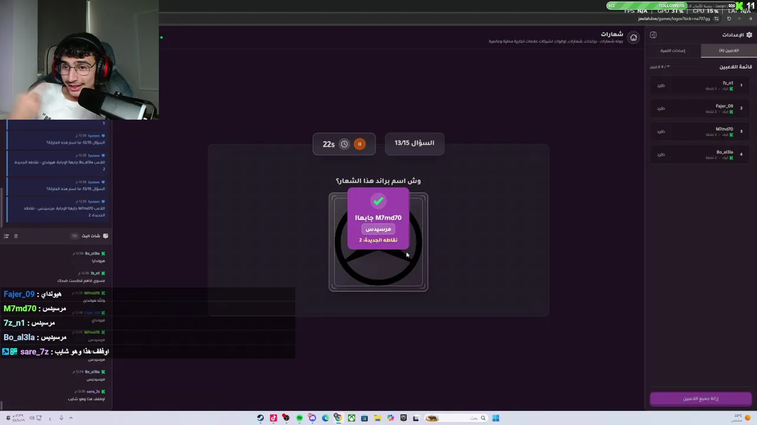Click player name 7z_n1 in players list
This screenshot has height=425, width=757.
pyautogui.click(x=727, y=83)
